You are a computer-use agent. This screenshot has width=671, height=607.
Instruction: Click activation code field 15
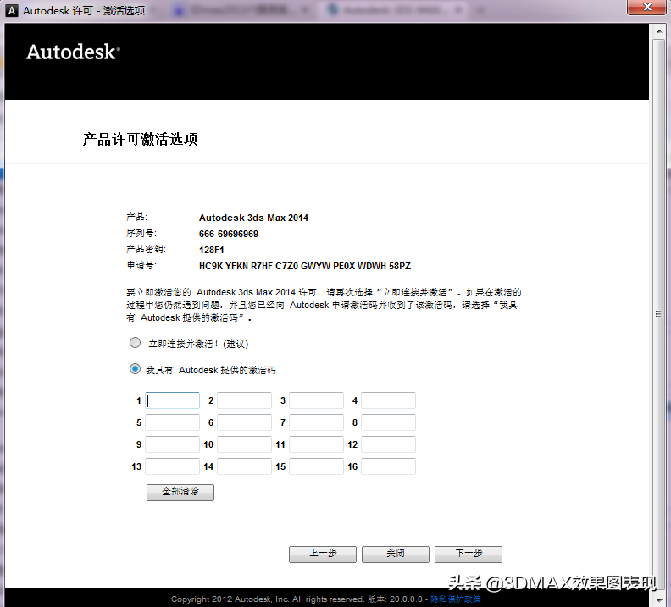(x=316, y=466)
